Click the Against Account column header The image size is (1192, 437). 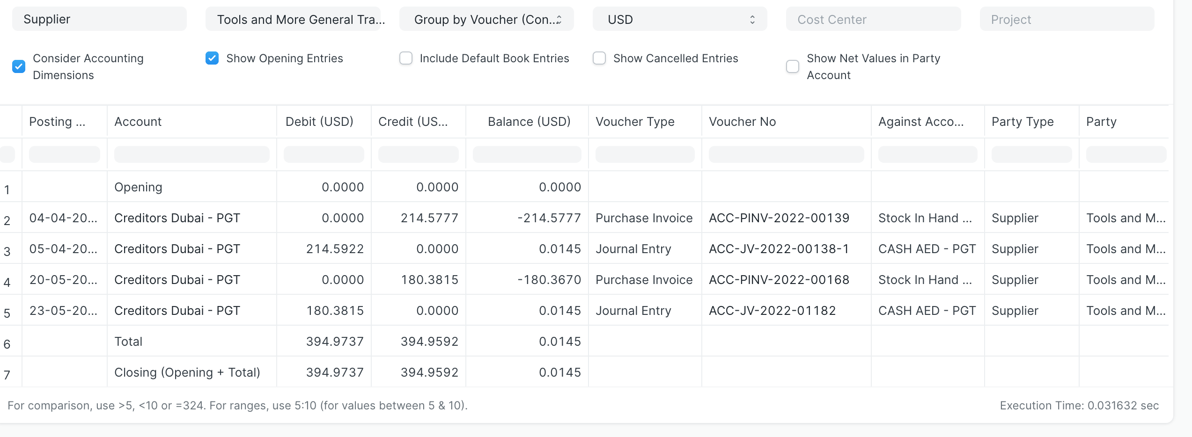[x=928, y=122]
